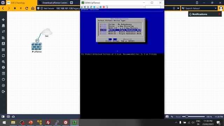
Task: Click the tab tiling icon in status bar
Action: (x=8, y=117)
